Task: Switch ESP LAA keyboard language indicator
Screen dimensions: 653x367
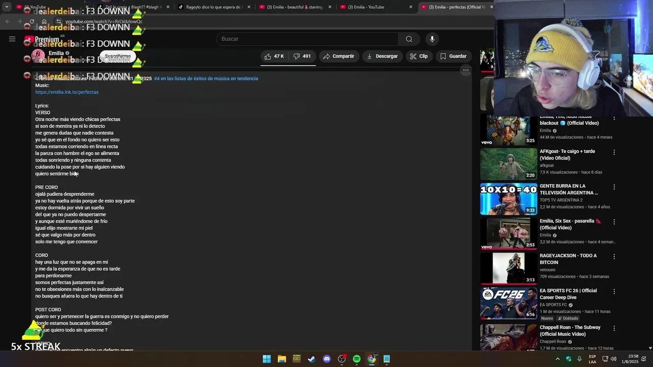Action: click(x=592, y=359)
